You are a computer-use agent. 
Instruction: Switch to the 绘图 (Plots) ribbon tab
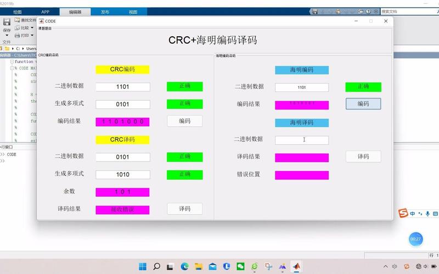(x=18, y=12)
